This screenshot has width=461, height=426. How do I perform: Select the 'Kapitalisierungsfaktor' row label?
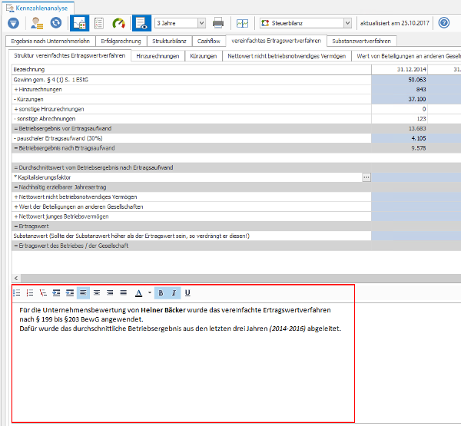tap(42, 177)
